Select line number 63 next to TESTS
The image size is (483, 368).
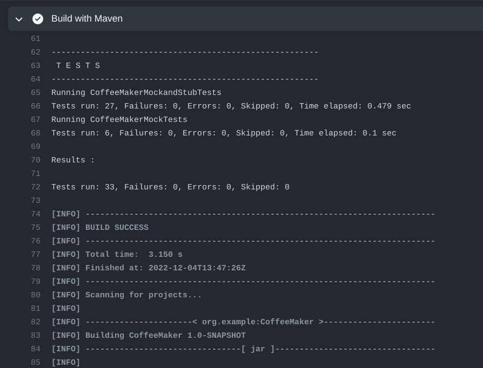coord(36,65)
